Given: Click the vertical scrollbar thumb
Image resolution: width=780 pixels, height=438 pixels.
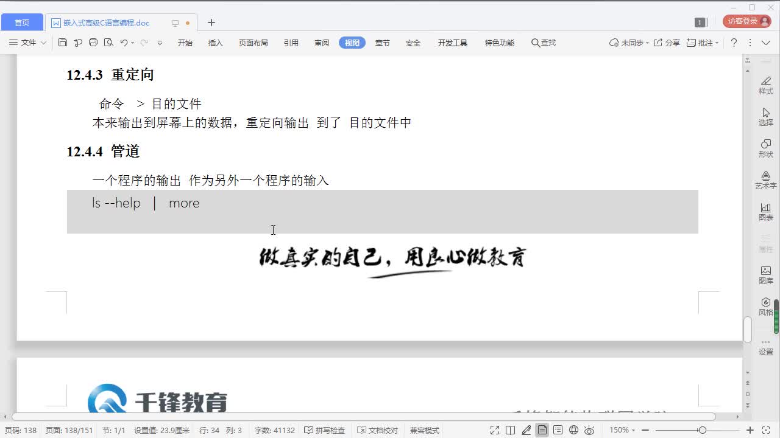Looking at the screenshot, I should coord(748,330).
